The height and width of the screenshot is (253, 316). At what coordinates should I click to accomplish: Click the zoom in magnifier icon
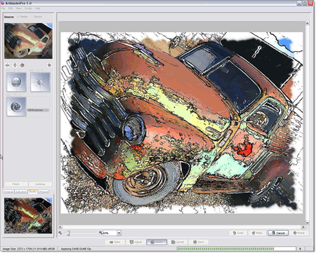click(x=100, y=233)
